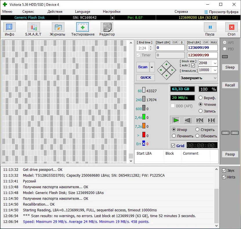Open the timeout 10000 dropdown
Image resolution: width=241 pixels, height=229 pixels.
[215, 70]
